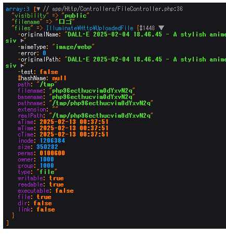Click the path value "/tmp"
The width and height of the screenshot is (226, 236).
[x=47, y=84]
